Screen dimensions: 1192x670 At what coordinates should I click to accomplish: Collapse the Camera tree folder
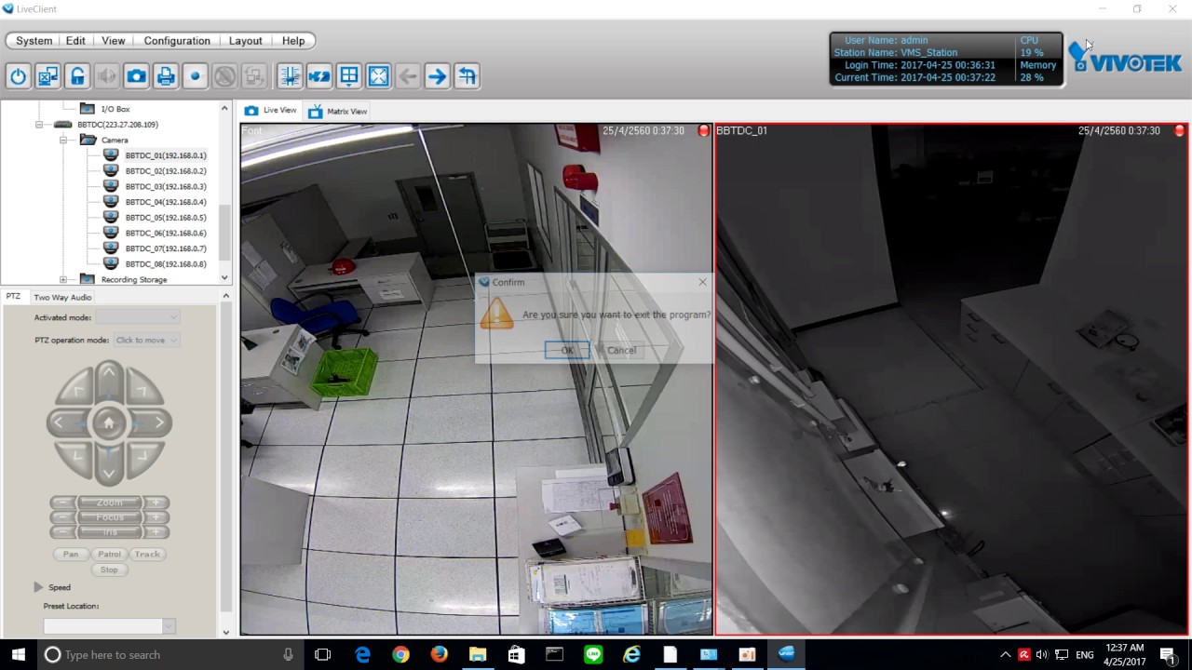pos(63,141)
